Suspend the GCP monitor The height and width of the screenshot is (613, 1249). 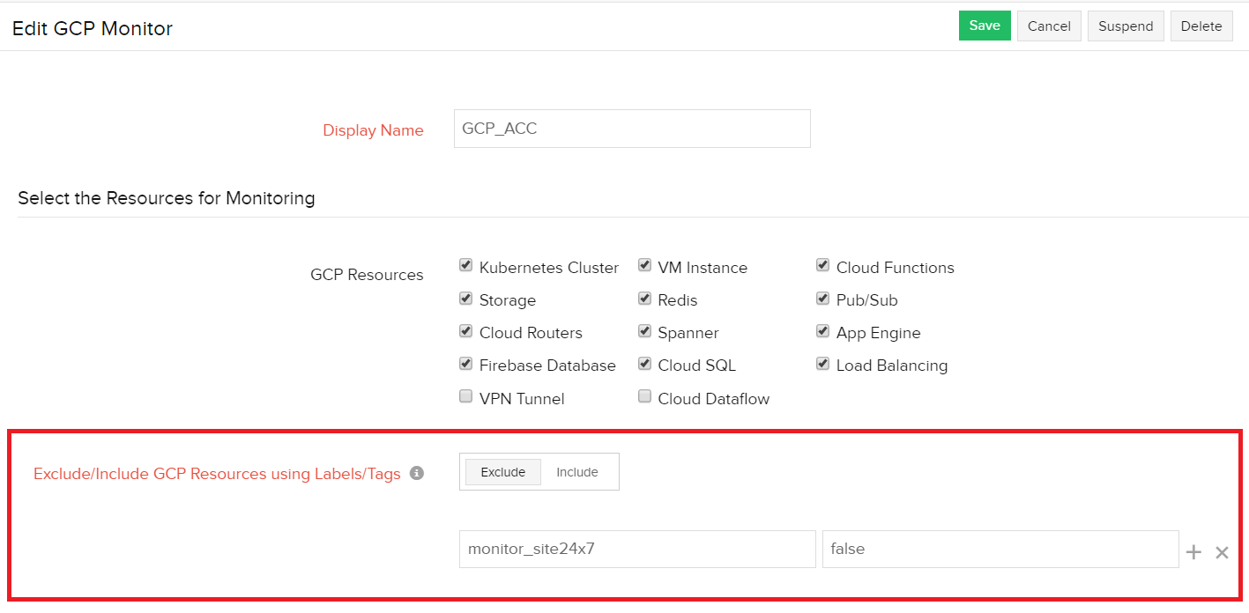pyautogui.click(x=1126, y=26)
